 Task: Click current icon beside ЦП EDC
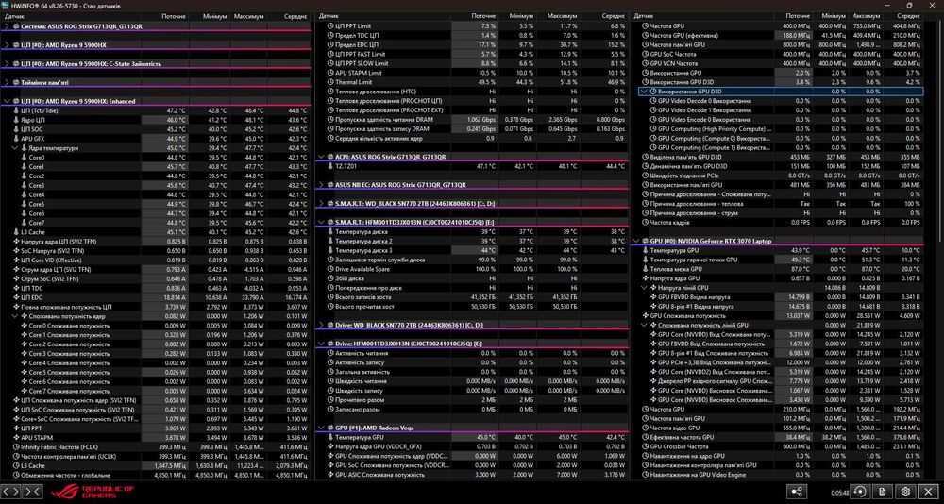click(16, 297)
